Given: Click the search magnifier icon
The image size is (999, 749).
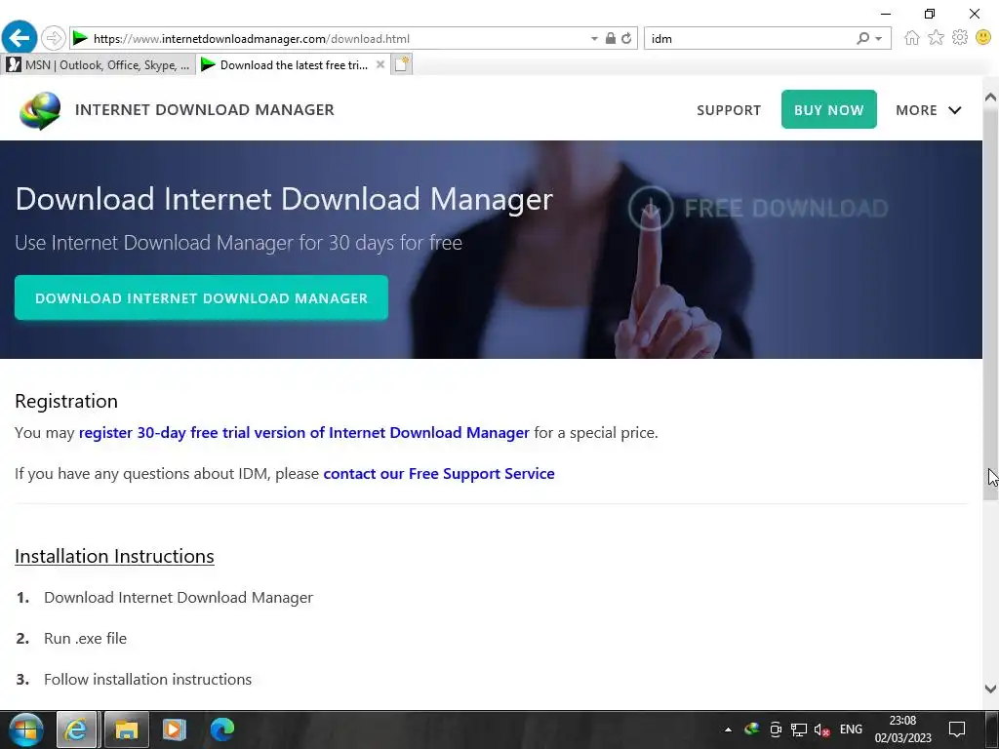Looking at the screenshot, I should pos(862,38).
